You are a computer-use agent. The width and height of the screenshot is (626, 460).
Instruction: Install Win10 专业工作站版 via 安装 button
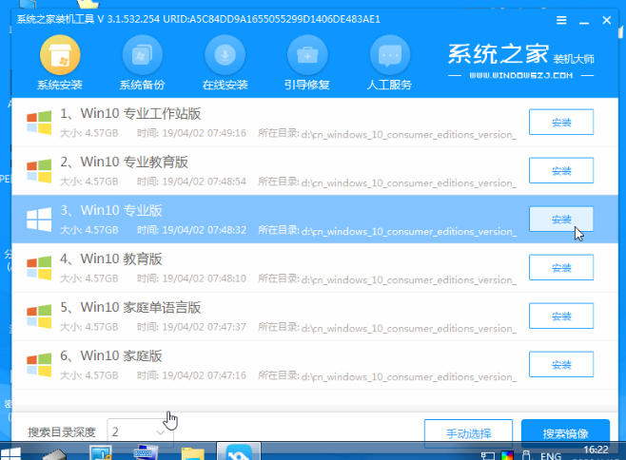point(561,122)
